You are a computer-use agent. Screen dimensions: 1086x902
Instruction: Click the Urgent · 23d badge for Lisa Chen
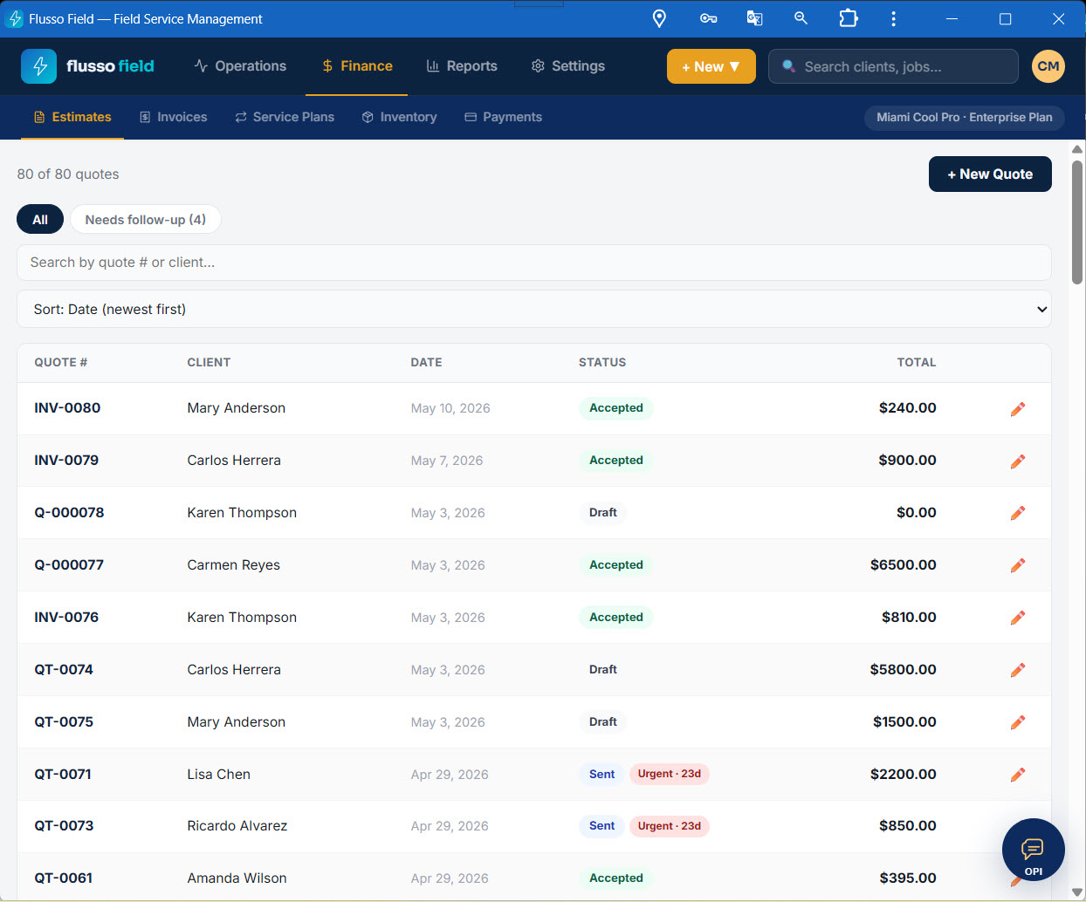[670, 774]
